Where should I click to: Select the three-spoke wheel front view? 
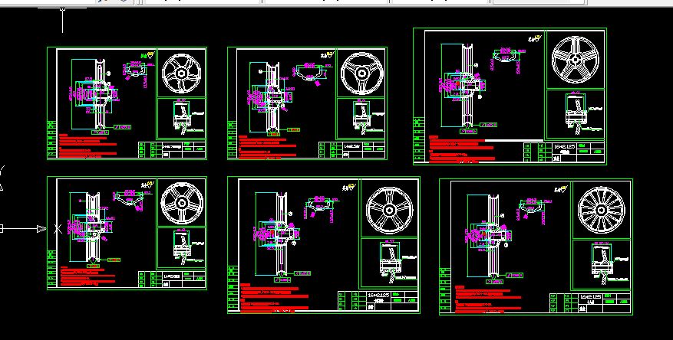coord(361,73)
